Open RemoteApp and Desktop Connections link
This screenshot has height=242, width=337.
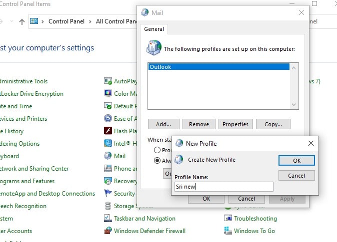click(47, 193)
